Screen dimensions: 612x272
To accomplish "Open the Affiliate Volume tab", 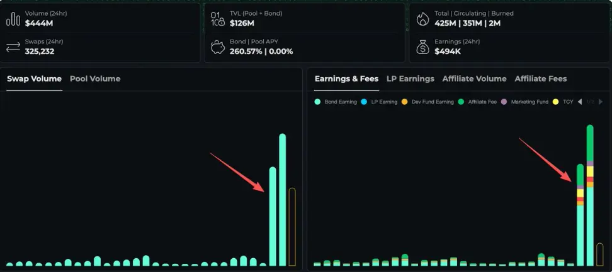I will (x=474, y=79).
